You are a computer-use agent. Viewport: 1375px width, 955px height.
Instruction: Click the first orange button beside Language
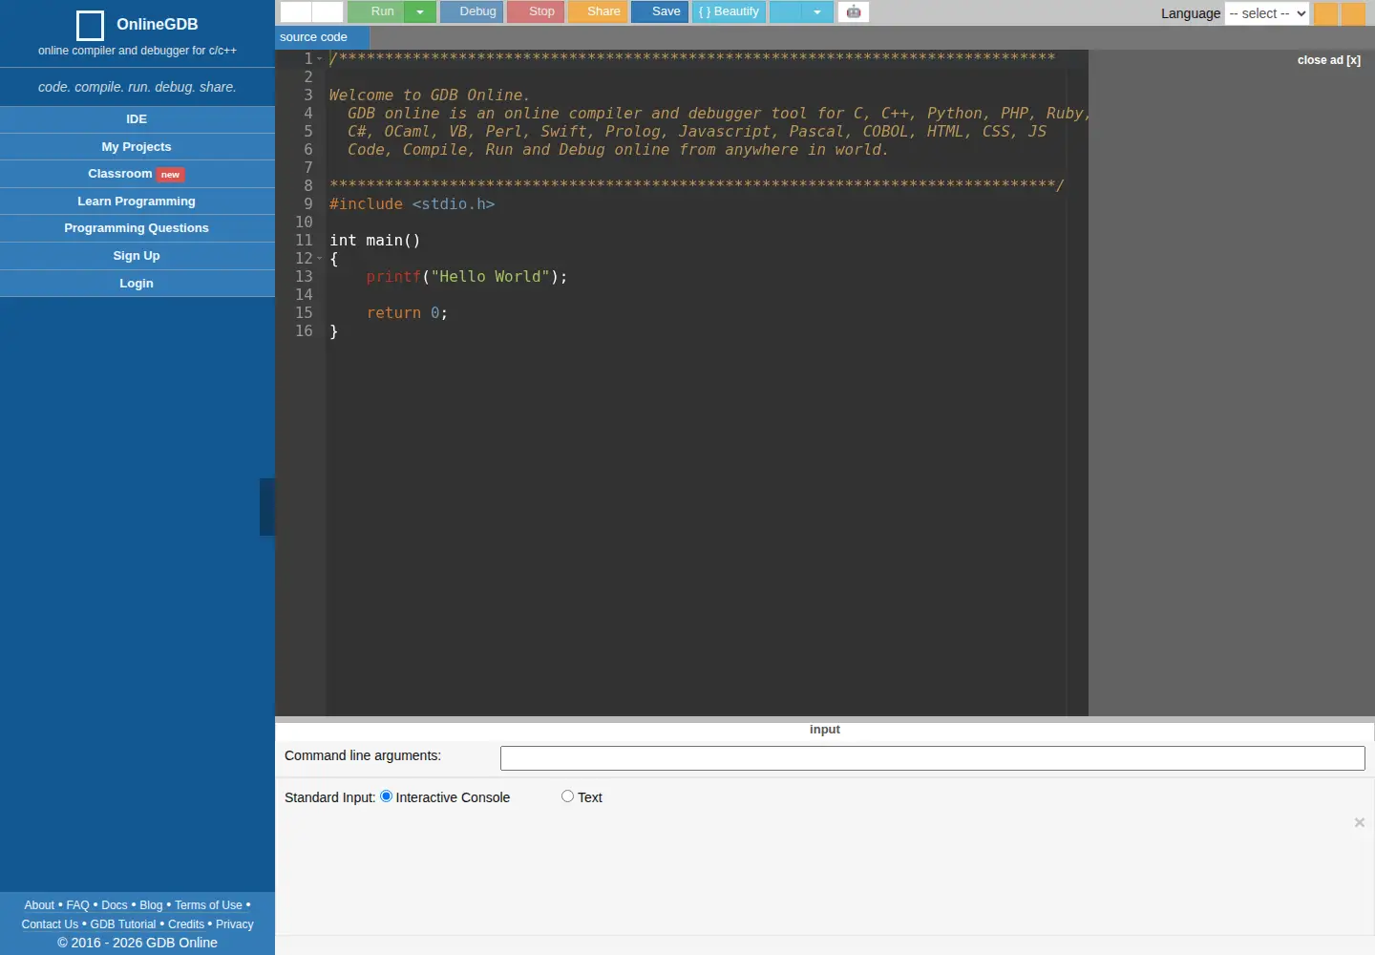click(1326, 13)
